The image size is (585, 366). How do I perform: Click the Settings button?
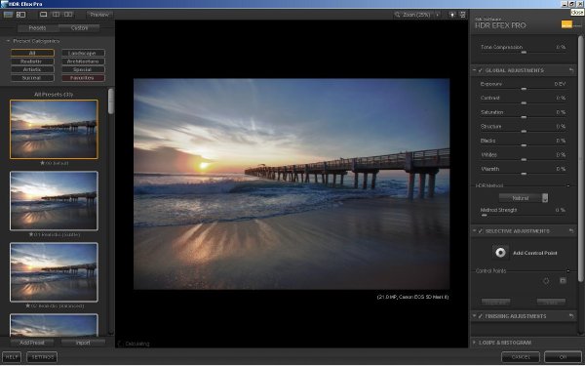click(x=42, y=357)
